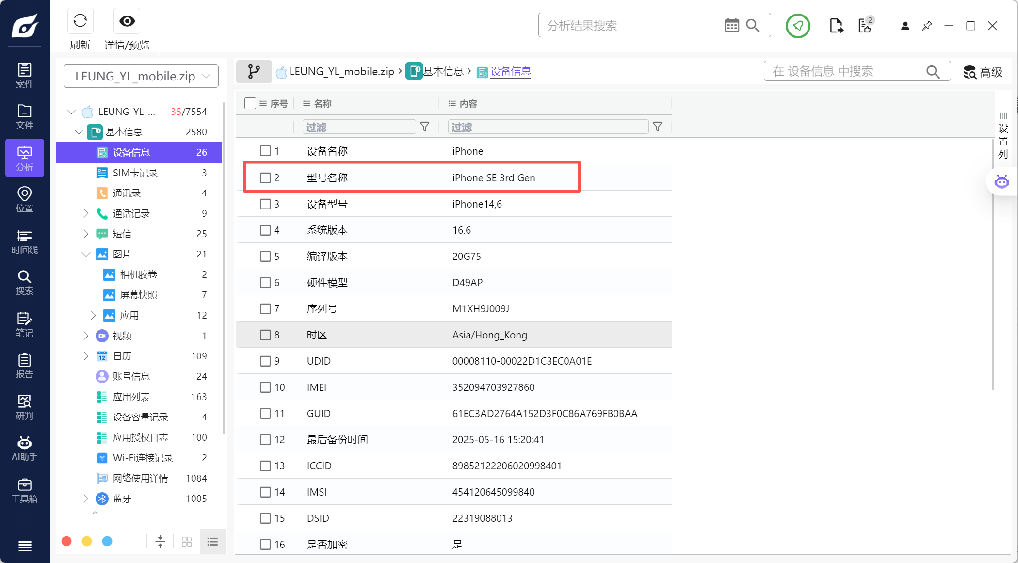Click the 高级 advanced search button
The height and width of the screenshot is (563, 1018).
pyautogui.click(x=983, y=72)
